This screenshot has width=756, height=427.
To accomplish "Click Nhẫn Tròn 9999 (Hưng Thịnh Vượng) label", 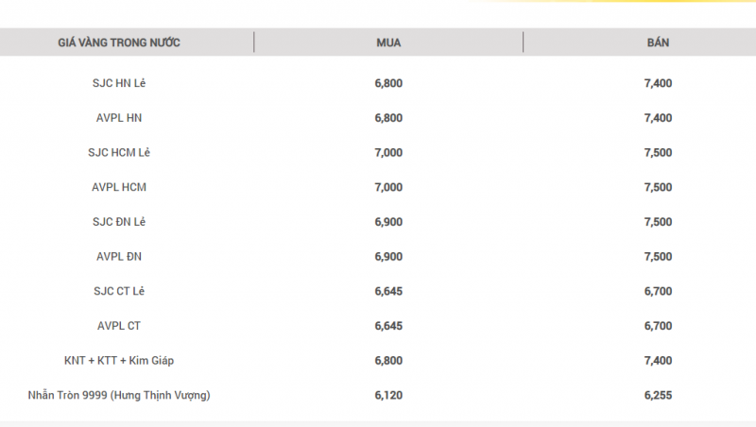I will pos(119,395).
